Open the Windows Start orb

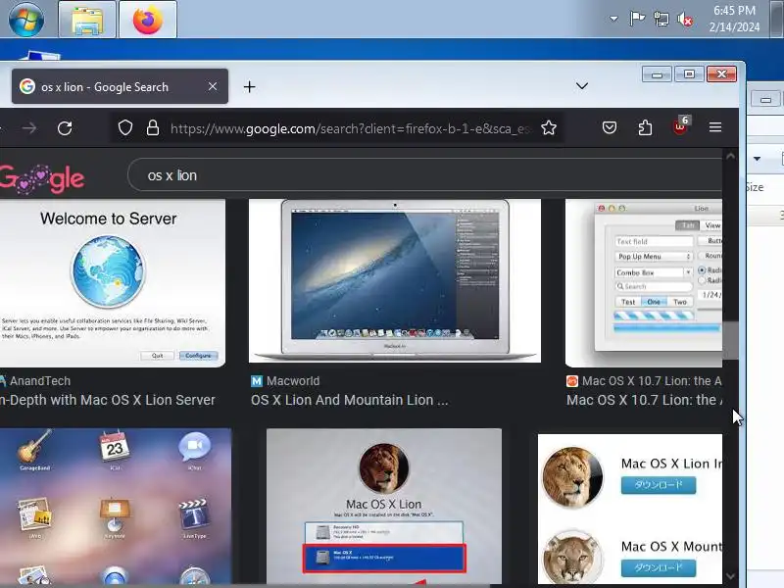(x=26, y=19)
